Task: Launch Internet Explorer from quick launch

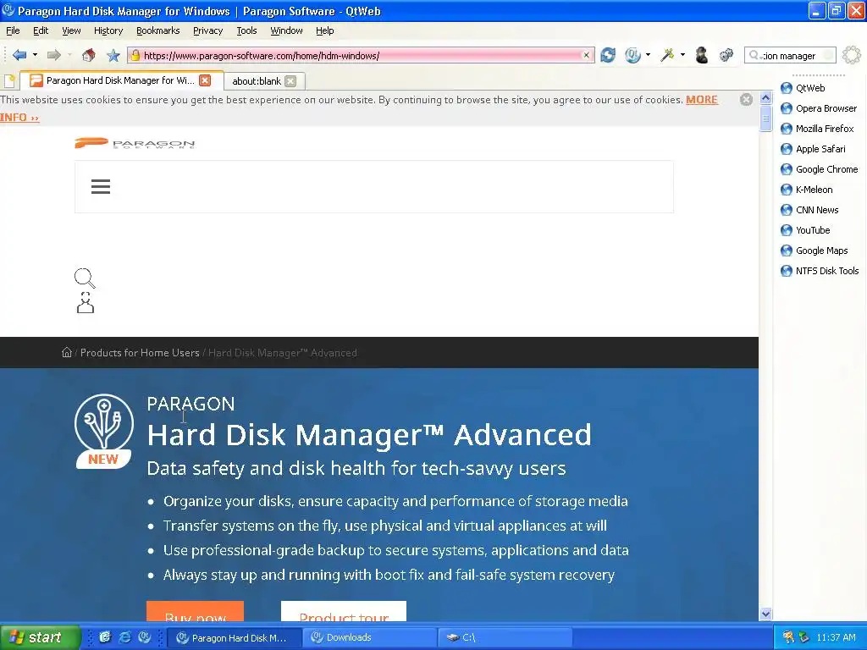Action: tap(125, 637)
